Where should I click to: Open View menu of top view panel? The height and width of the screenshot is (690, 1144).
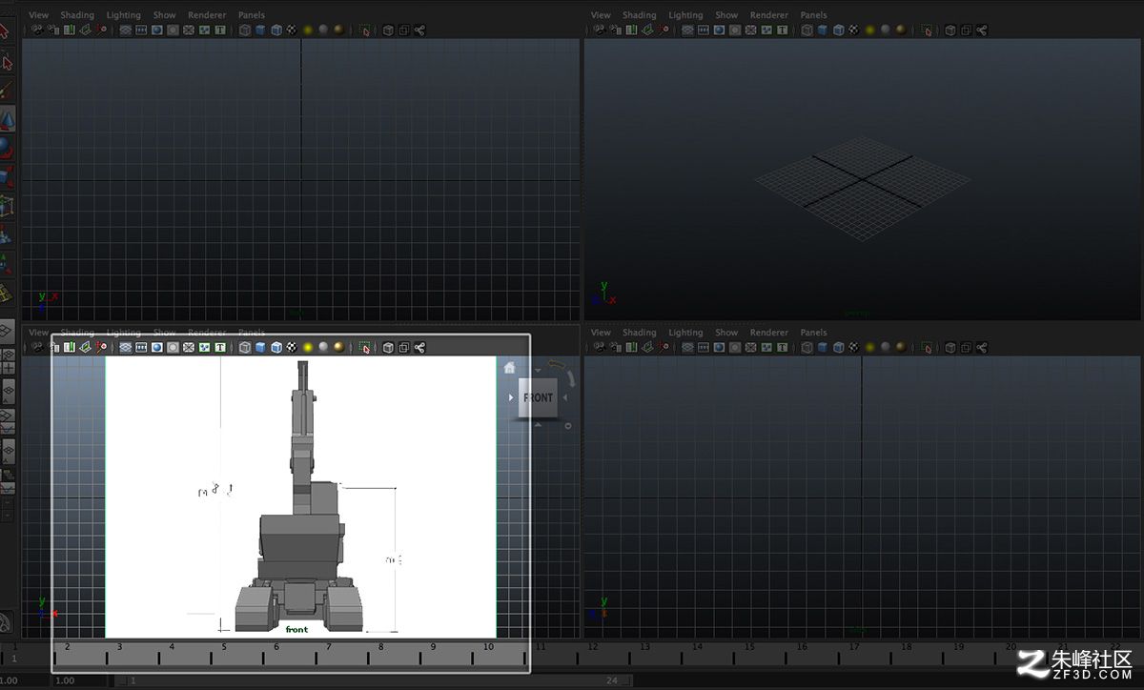(39, 15)
